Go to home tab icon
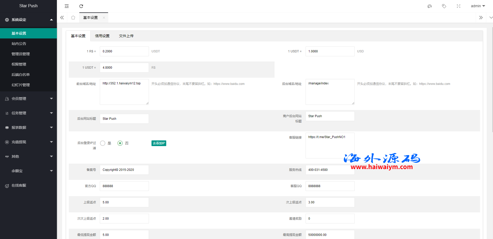This screenshot has width=493, height=239. click(73, 18)
